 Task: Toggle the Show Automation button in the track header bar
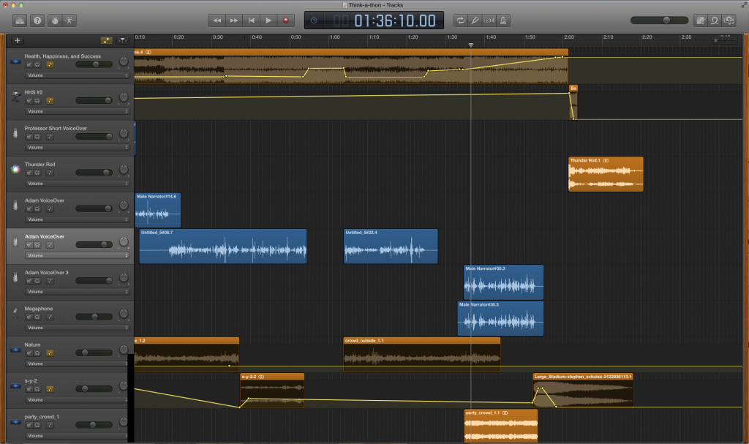click(107, 41)
